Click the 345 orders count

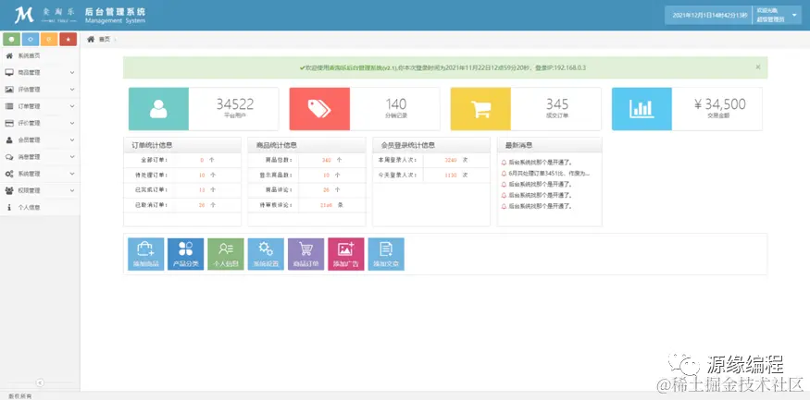click(x=557, y=104)
